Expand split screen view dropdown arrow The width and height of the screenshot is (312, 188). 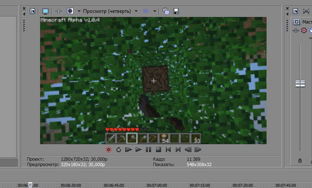79,11
